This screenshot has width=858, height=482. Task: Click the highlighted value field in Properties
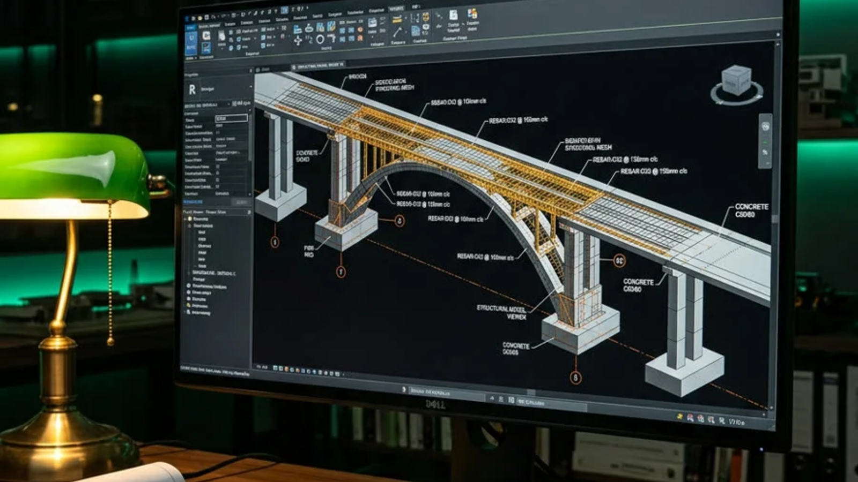(x=231, y=118)
